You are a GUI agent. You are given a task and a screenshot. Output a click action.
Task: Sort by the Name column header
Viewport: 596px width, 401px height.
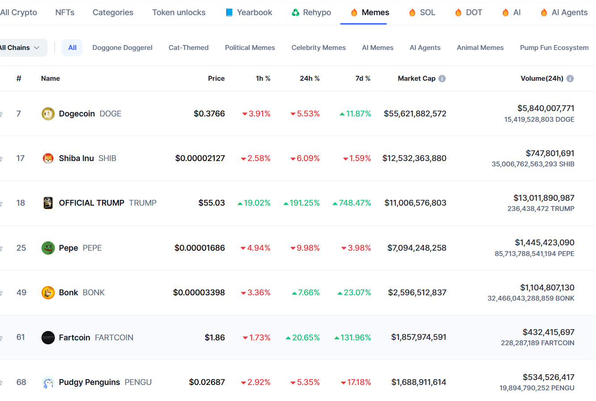coord(50,79)
